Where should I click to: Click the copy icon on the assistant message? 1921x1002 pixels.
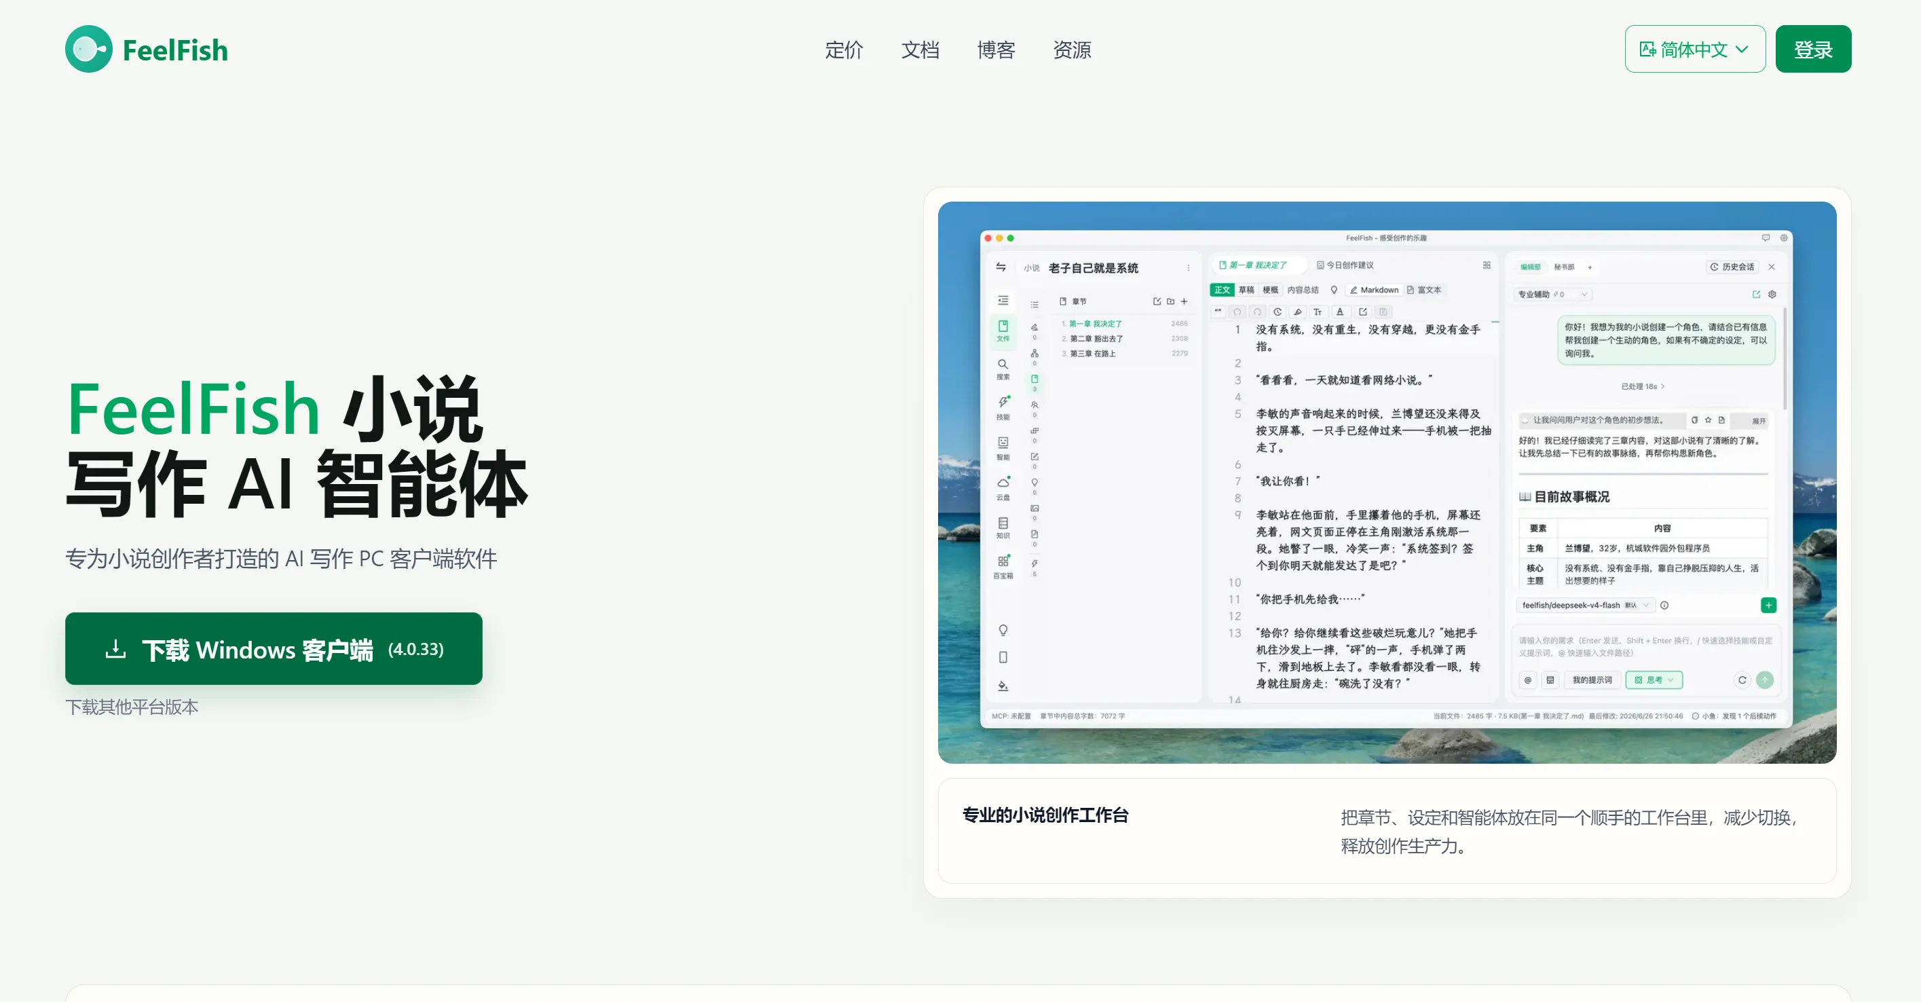(1695, 420)
